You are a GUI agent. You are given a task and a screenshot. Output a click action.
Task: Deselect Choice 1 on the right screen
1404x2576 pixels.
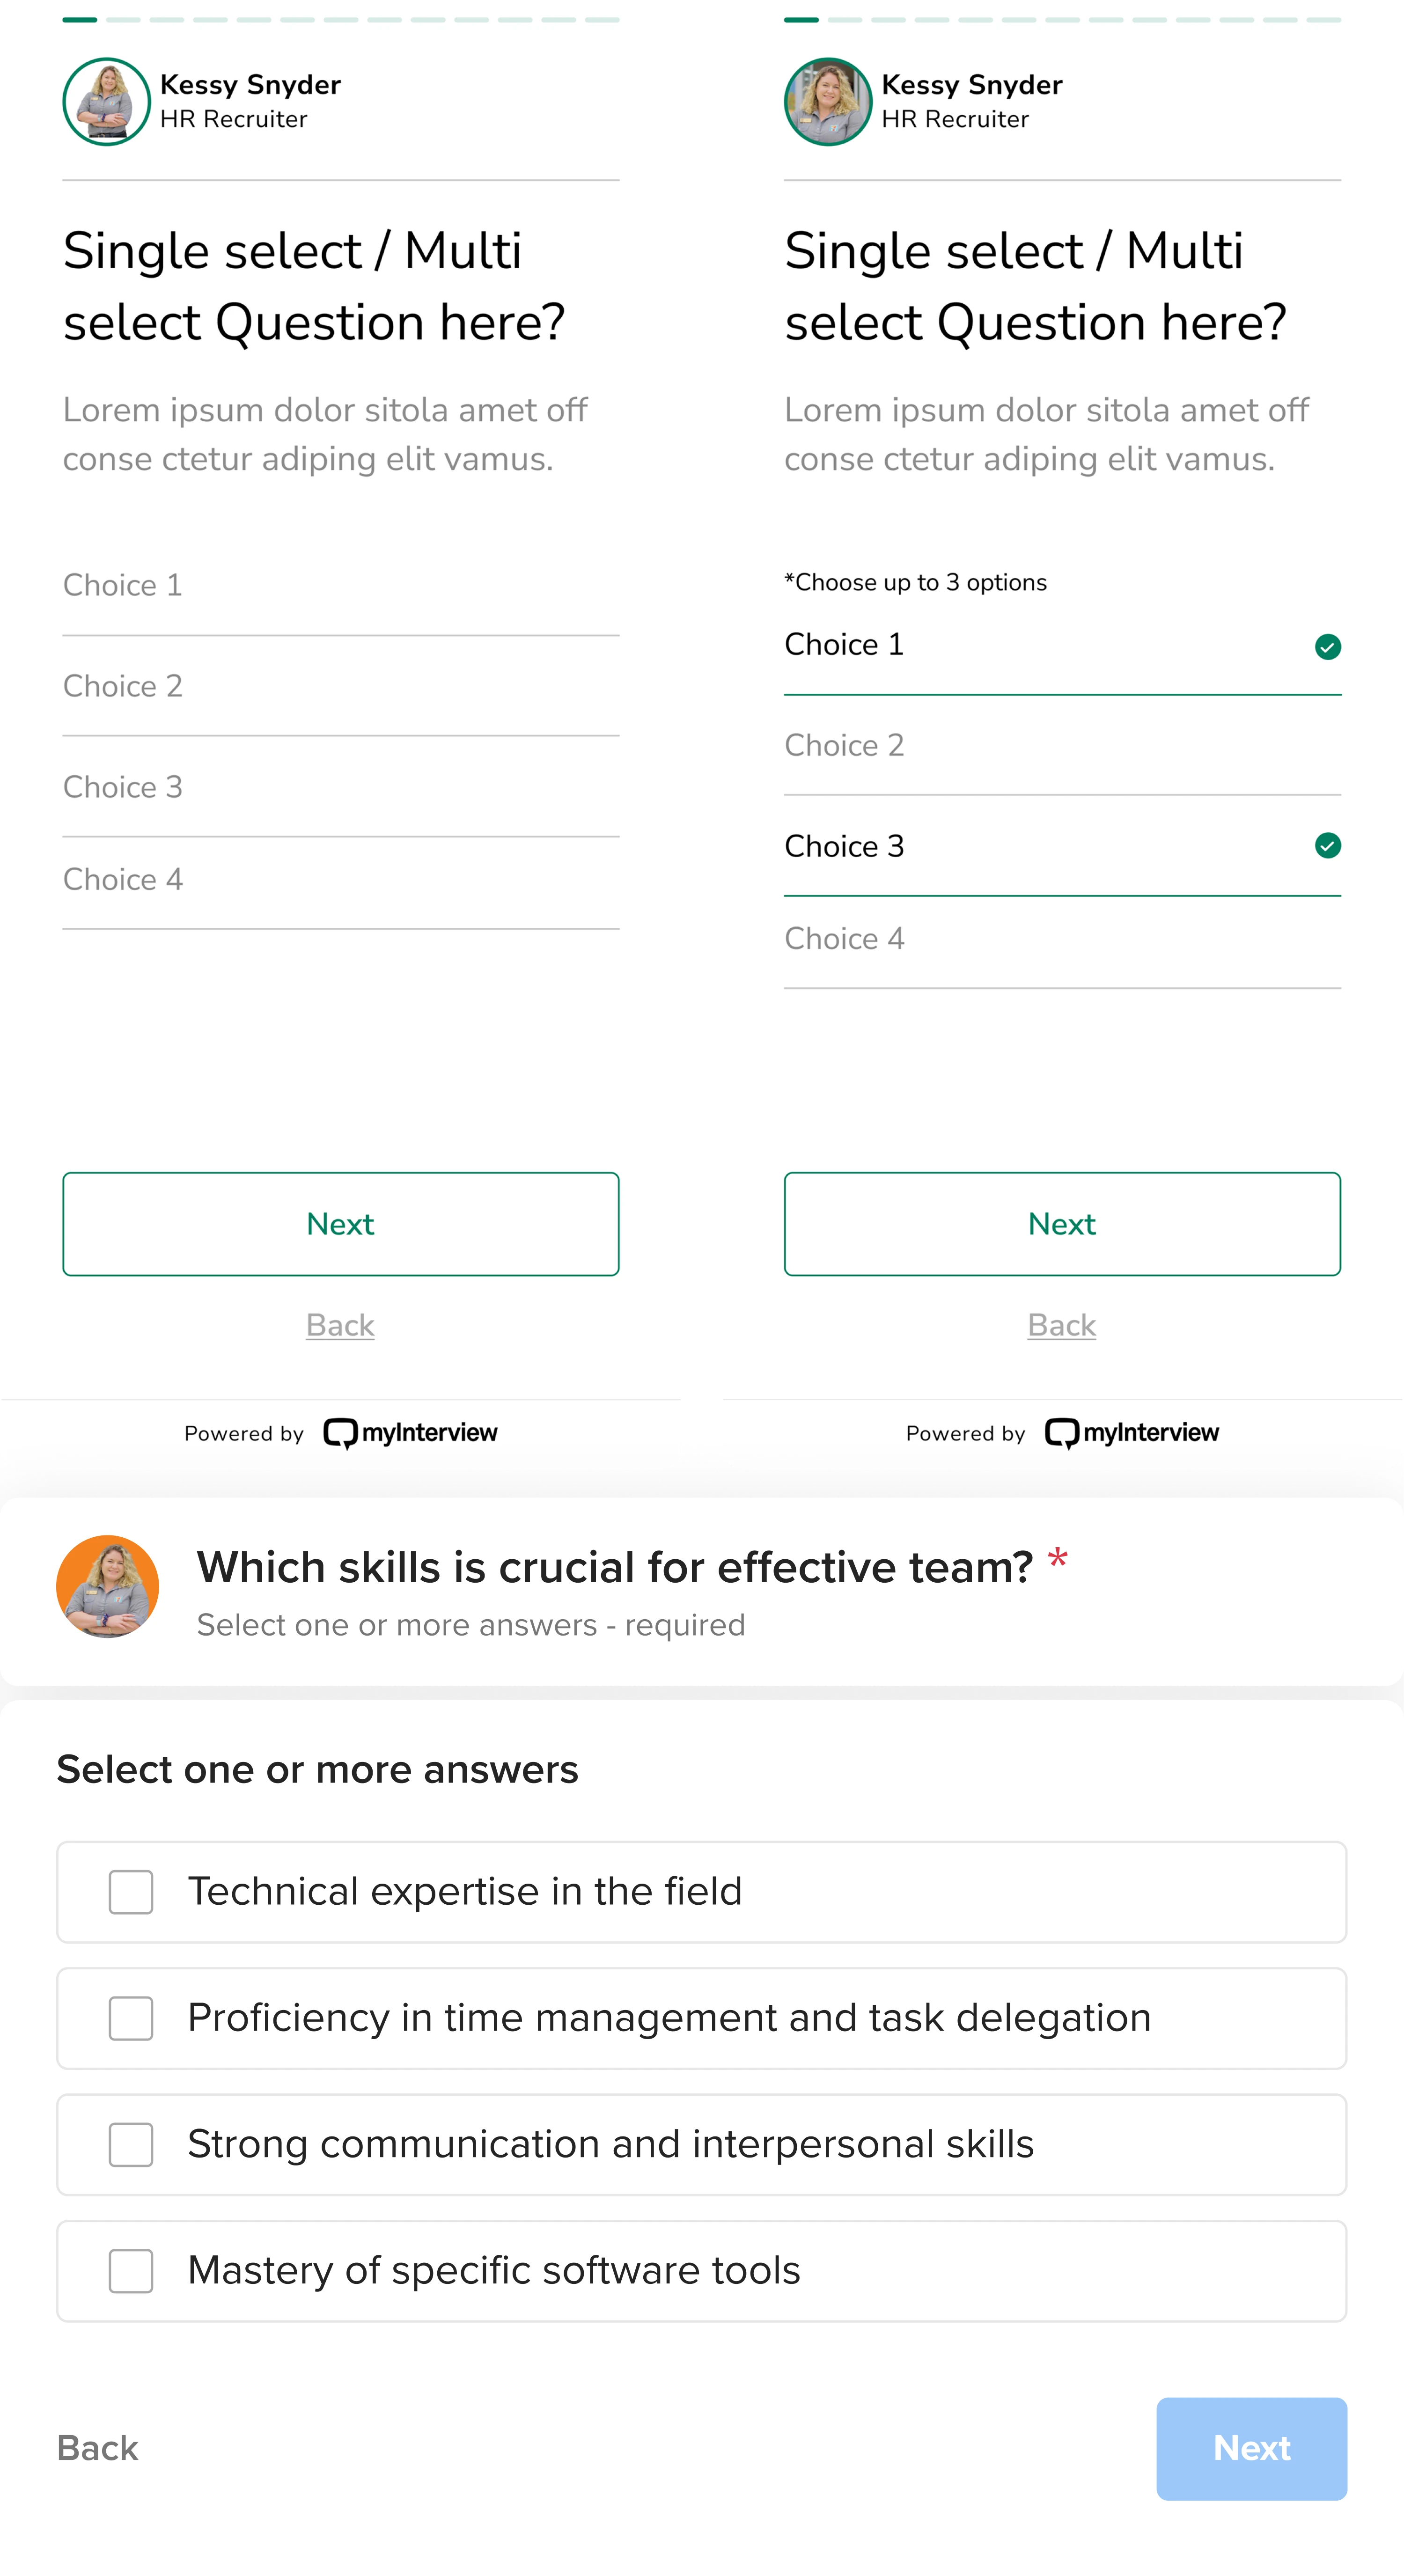pos(1000,644)
